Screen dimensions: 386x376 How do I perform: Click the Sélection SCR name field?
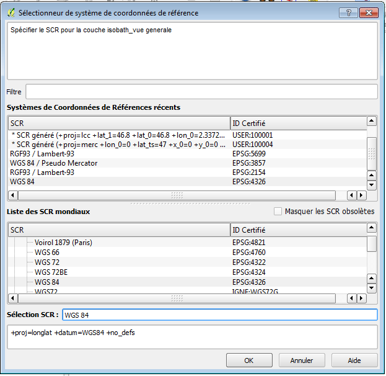[x=219, y=315]
